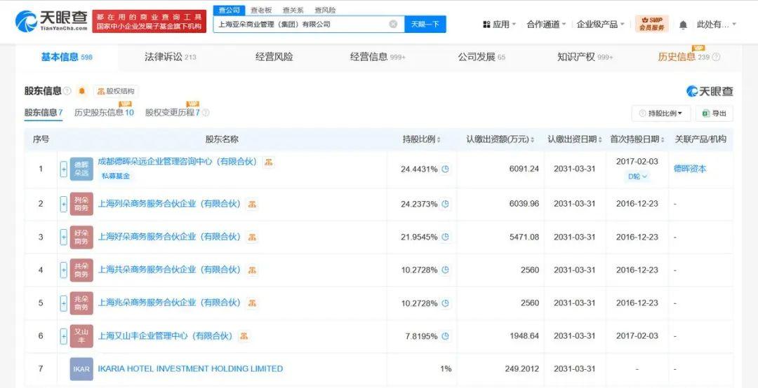The width and height of the screenshot is (758, 388).
Task: Select 查老板 search mode tab
Action: pos(261,10)
